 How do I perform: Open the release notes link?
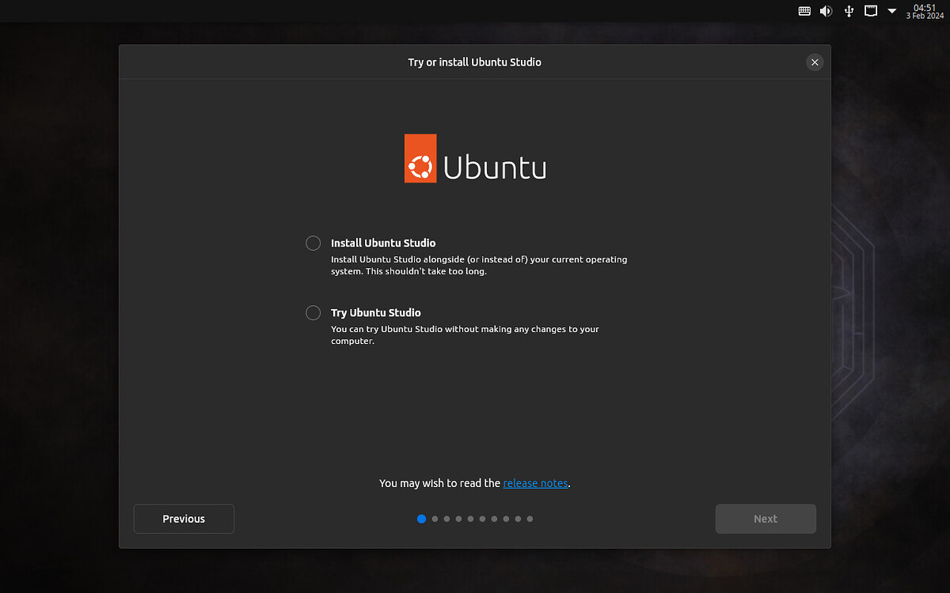[x=535, y=483]
